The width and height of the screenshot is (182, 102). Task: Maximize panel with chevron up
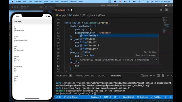tap(168, 76)
